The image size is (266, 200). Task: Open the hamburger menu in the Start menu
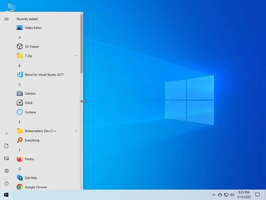(6, 19)
